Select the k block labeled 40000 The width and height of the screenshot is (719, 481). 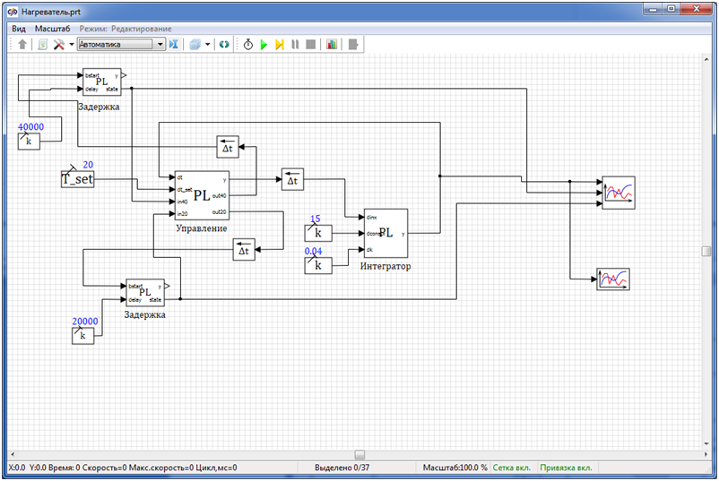pos(29,142)
